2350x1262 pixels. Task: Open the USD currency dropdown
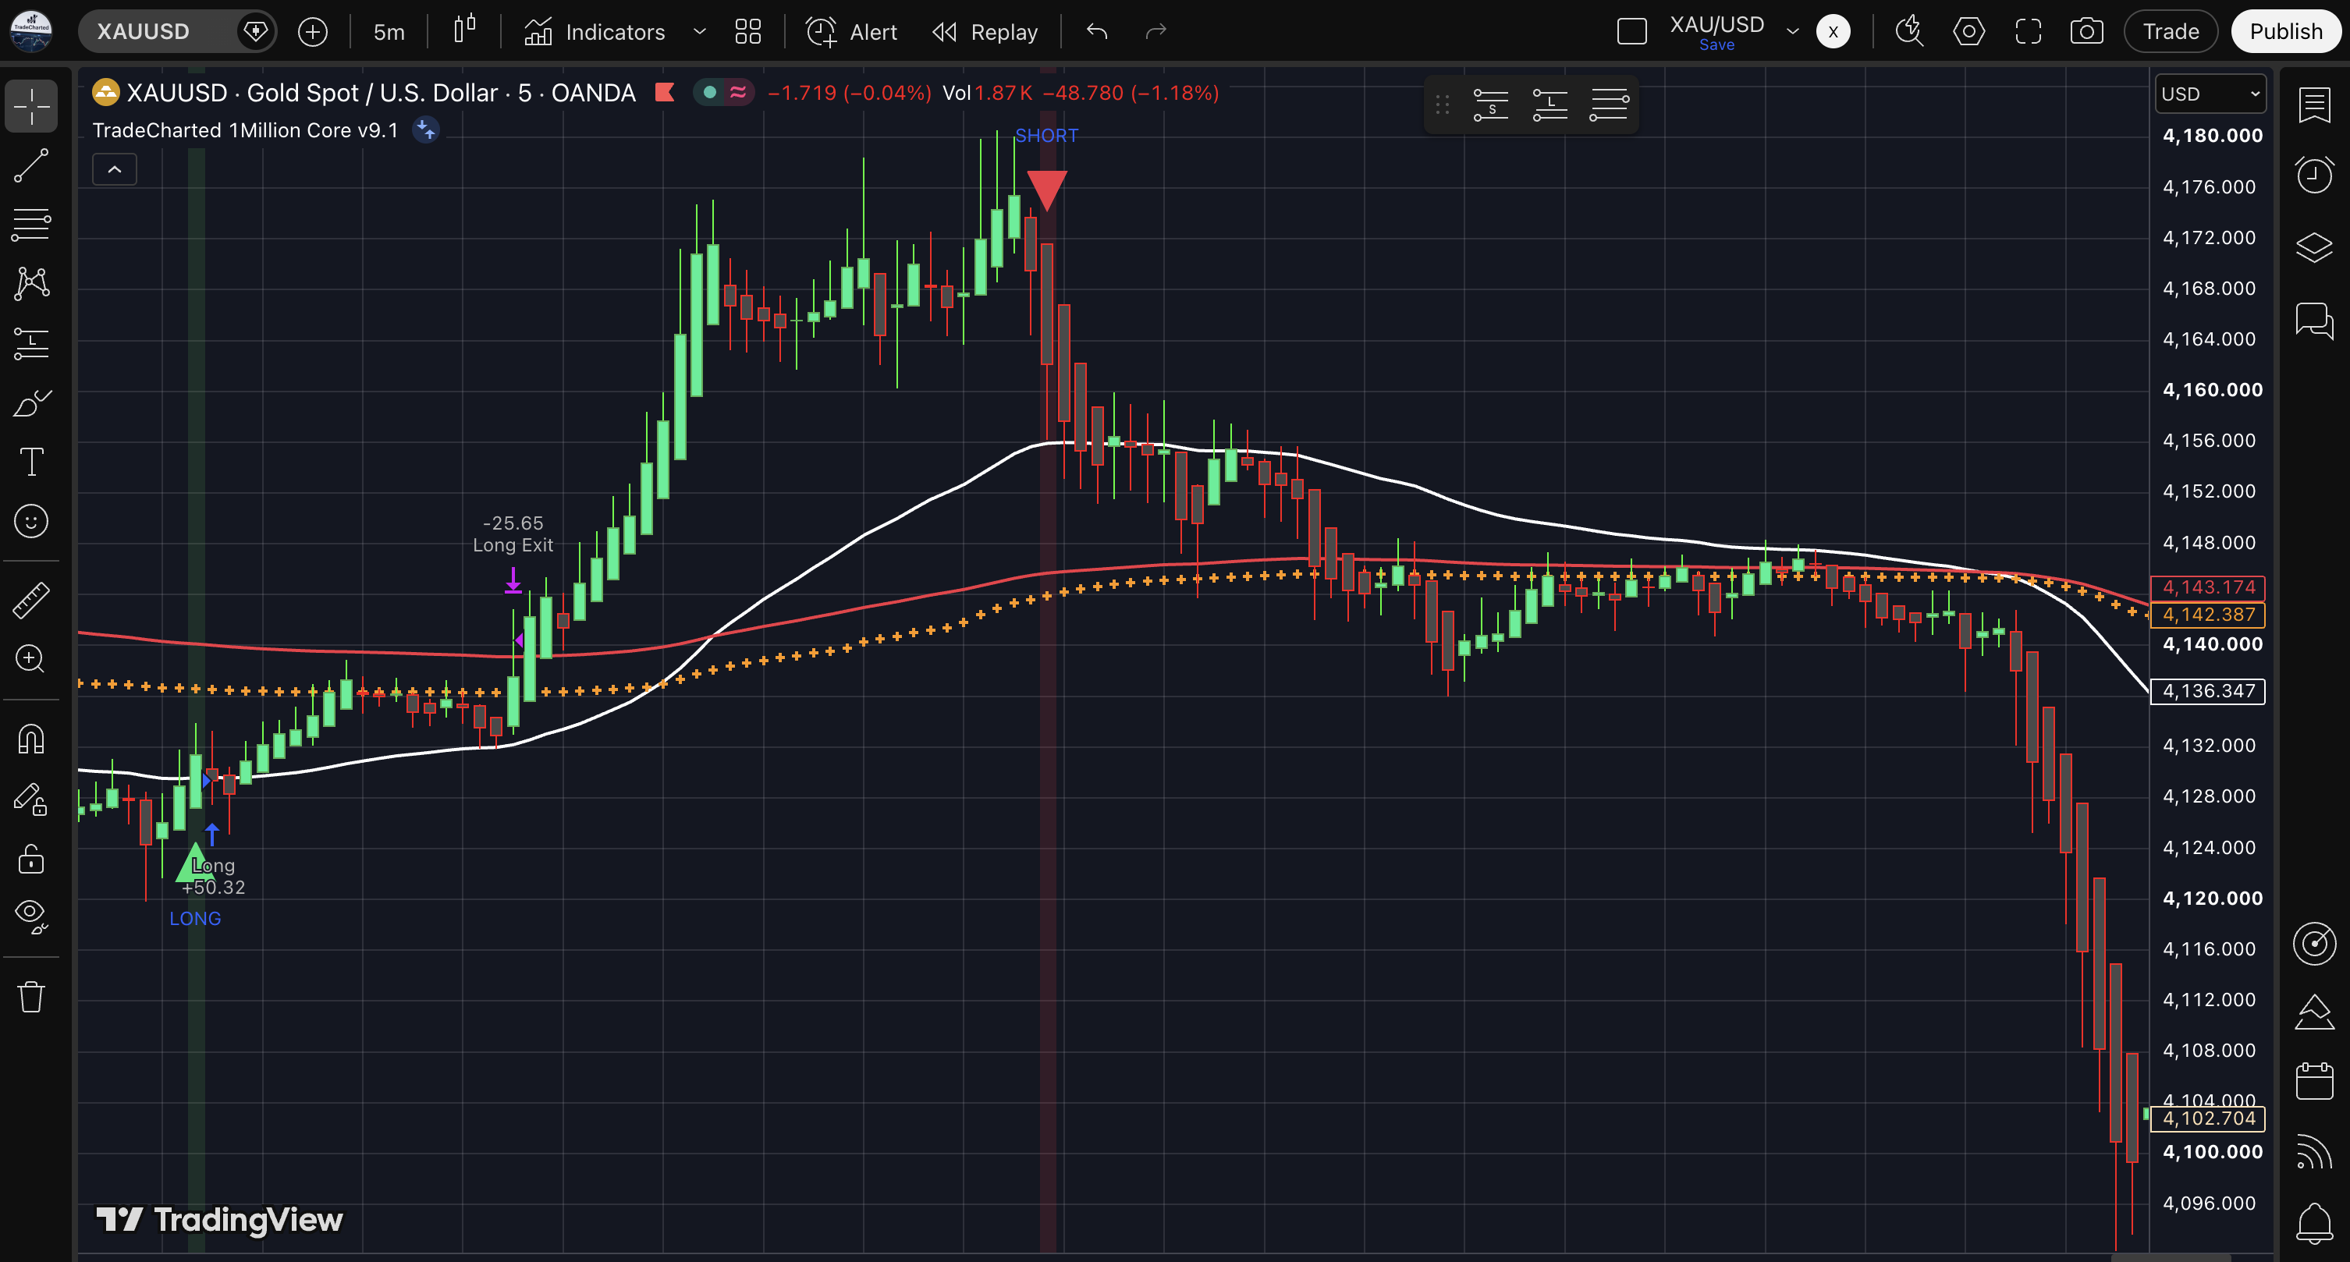click(x=2210, y=94)
